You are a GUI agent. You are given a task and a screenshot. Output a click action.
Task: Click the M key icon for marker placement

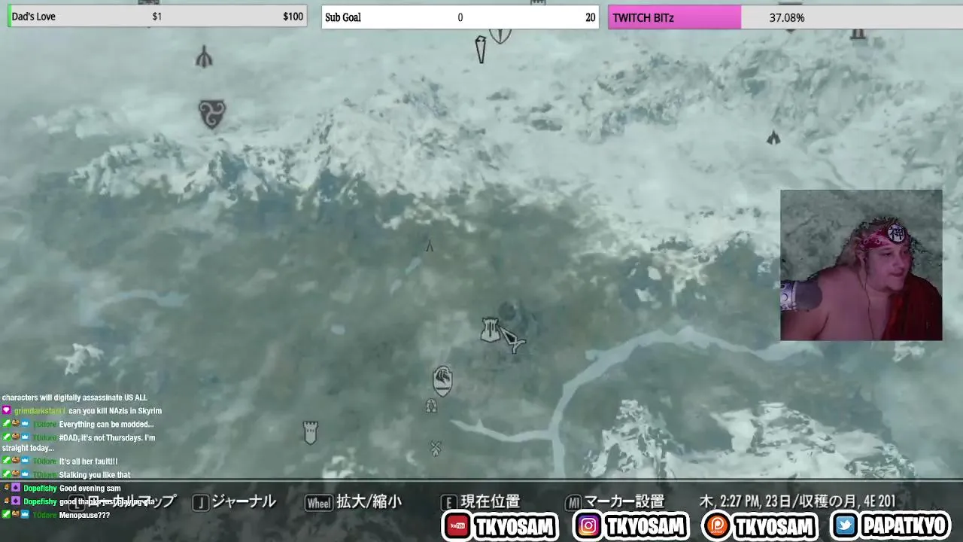tap(573, 503)
